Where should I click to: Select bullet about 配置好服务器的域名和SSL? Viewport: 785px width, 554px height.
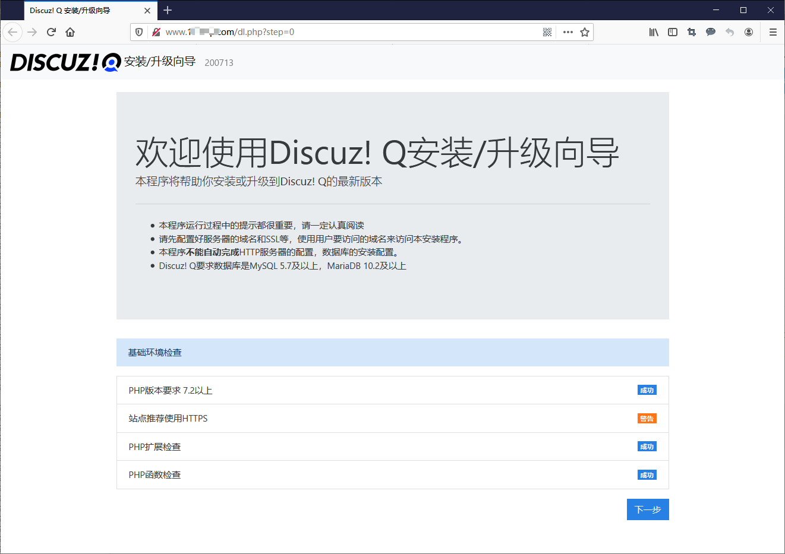311,239
